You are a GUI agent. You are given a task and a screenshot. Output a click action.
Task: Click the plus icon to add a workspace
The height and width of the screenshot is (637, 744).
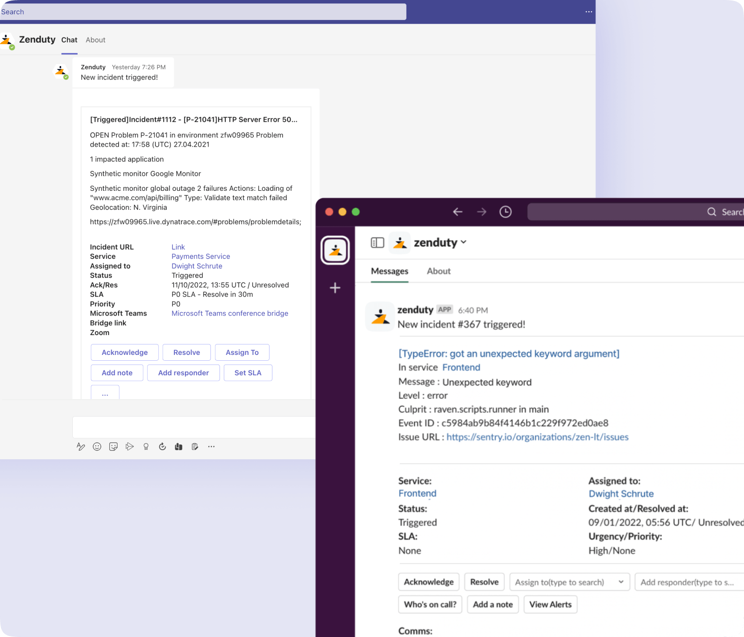pos(335,288)
